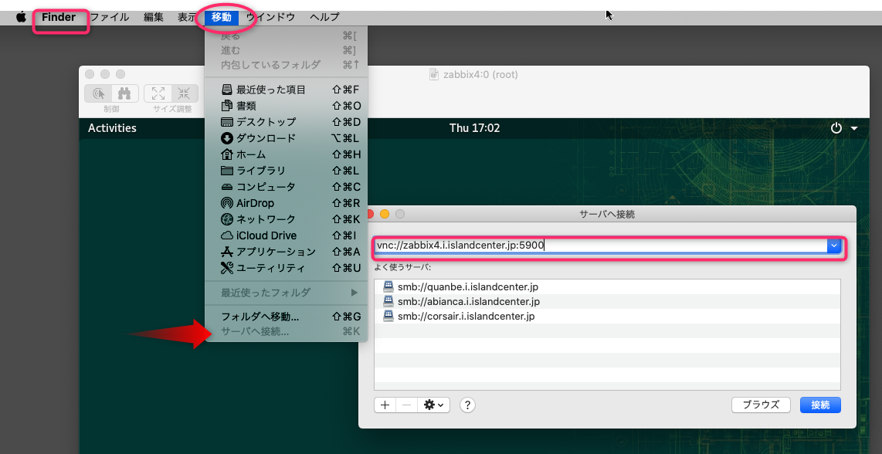This screenshot has height=454, width=882.
Task: Open help with the question mark button
Action: point(468,405)
